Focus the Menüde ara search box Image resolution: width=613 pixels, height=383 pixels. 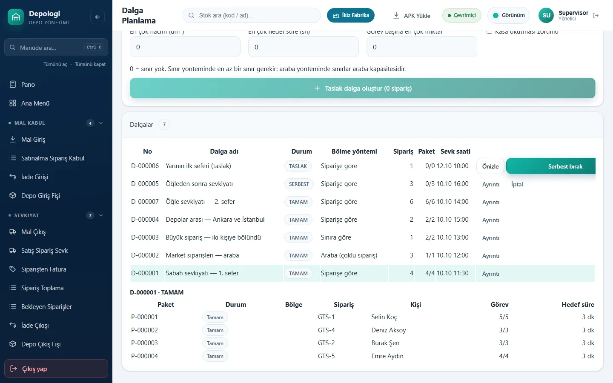pos(56,47)
